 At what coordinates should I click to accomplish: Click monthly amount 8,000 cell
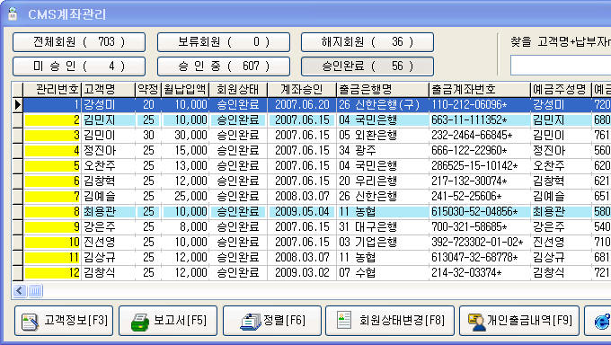coord(185,227)
